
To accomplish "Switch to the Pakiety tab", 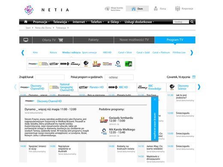I will pyautogui.click(x=93, y=40).
